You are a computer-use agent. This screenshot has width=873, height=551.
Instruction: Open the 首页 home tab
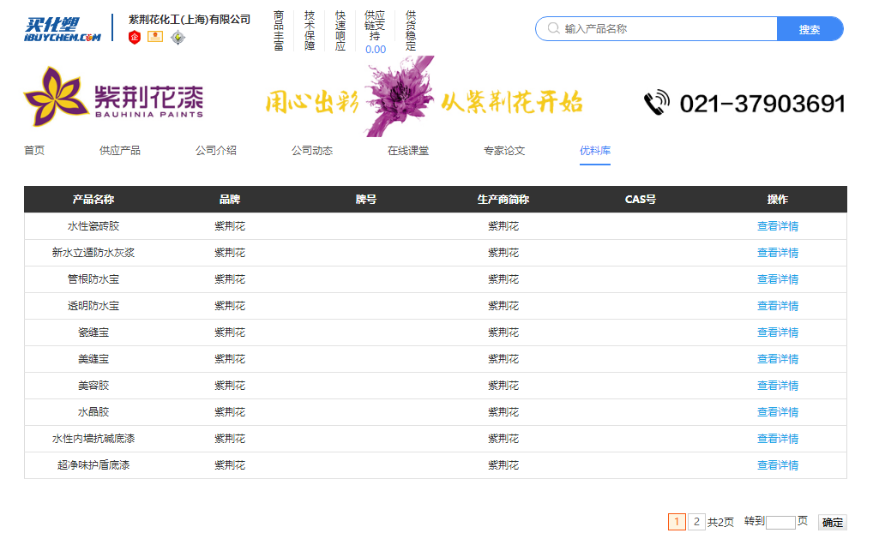pyautogui.click(x=34, y=150)
